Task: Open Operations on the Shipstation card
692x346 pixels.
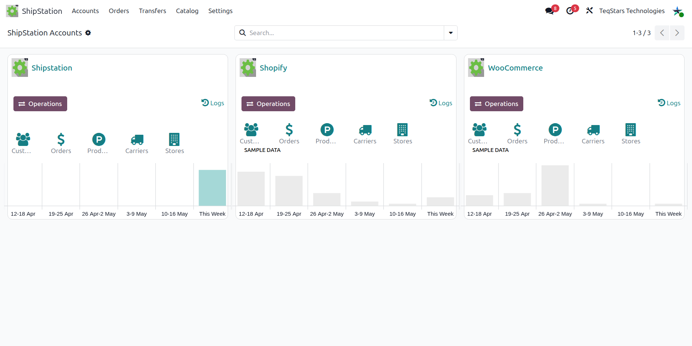Action: click(40, 104)
